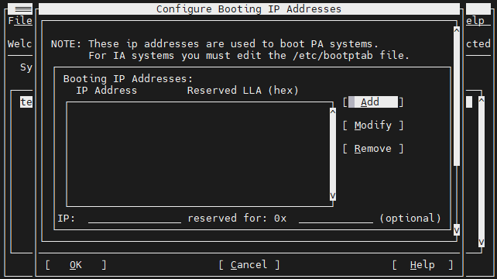Cancel the Configure Booting IP dialog
Viewport: 497px width, 279px height.
pos(249,265)
